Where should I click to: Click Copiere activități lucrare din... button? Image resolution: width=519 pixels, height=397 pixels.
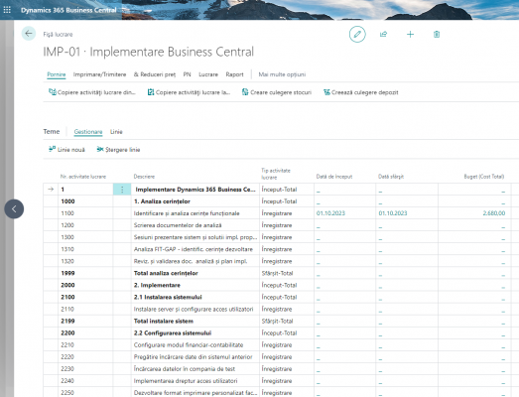(x=92, y=92)
